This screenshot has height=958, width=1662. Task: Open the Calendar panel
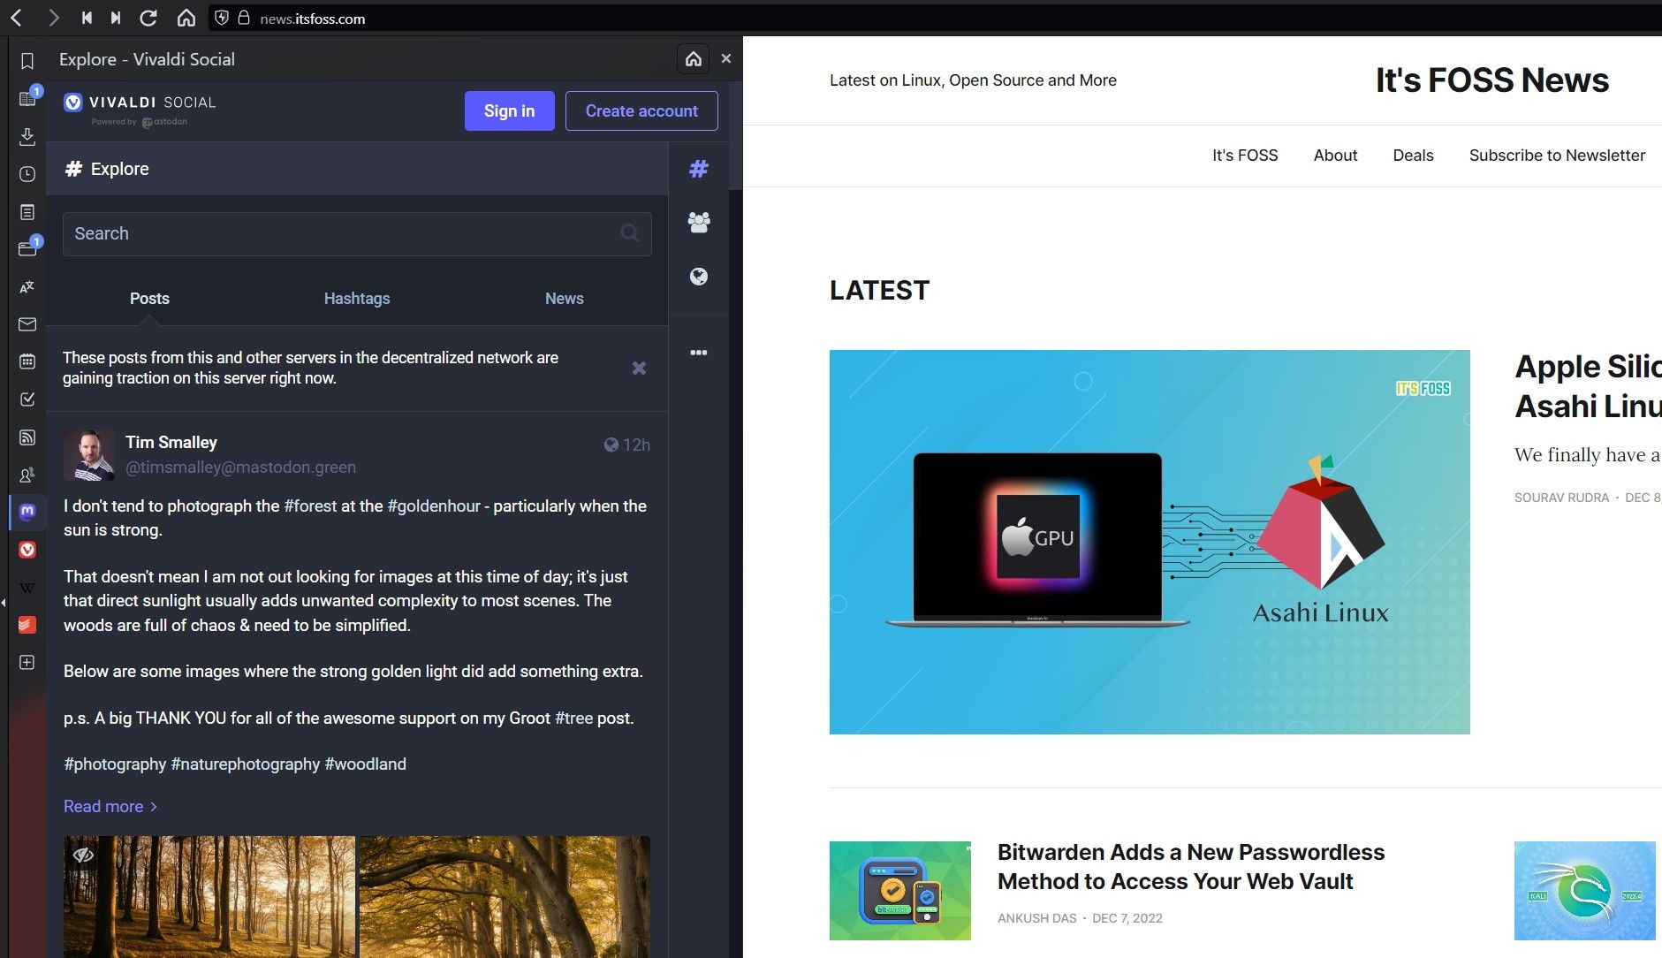click(x=27, y=361)
